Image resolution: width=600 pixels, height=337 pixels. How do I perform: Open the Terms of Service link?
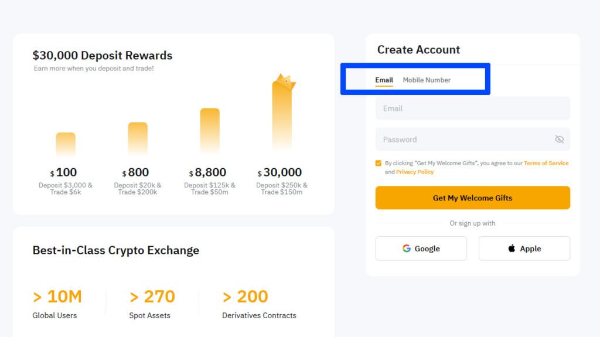pyautogui.click(x=546, y=163)
